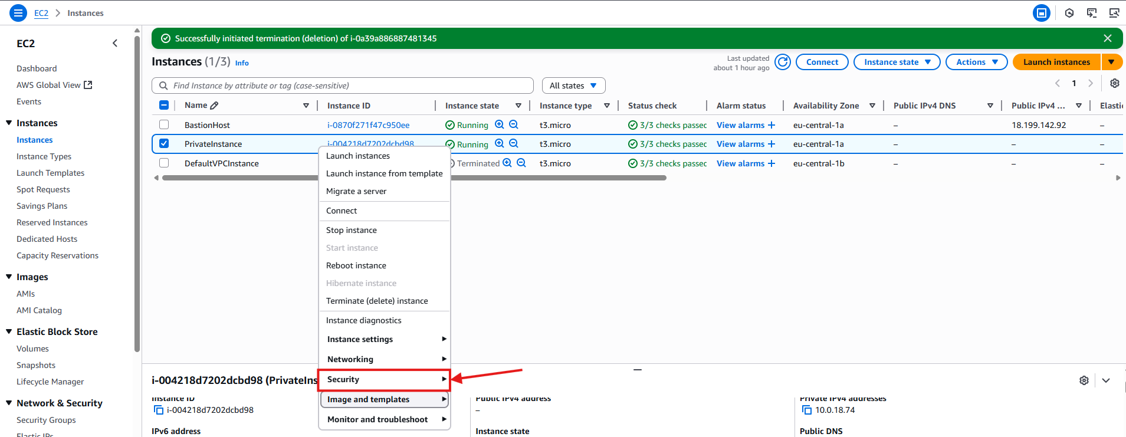Choose Terminate (delete) instance from menu
This screenshot has height=437, width=1126.
(377, 301)
